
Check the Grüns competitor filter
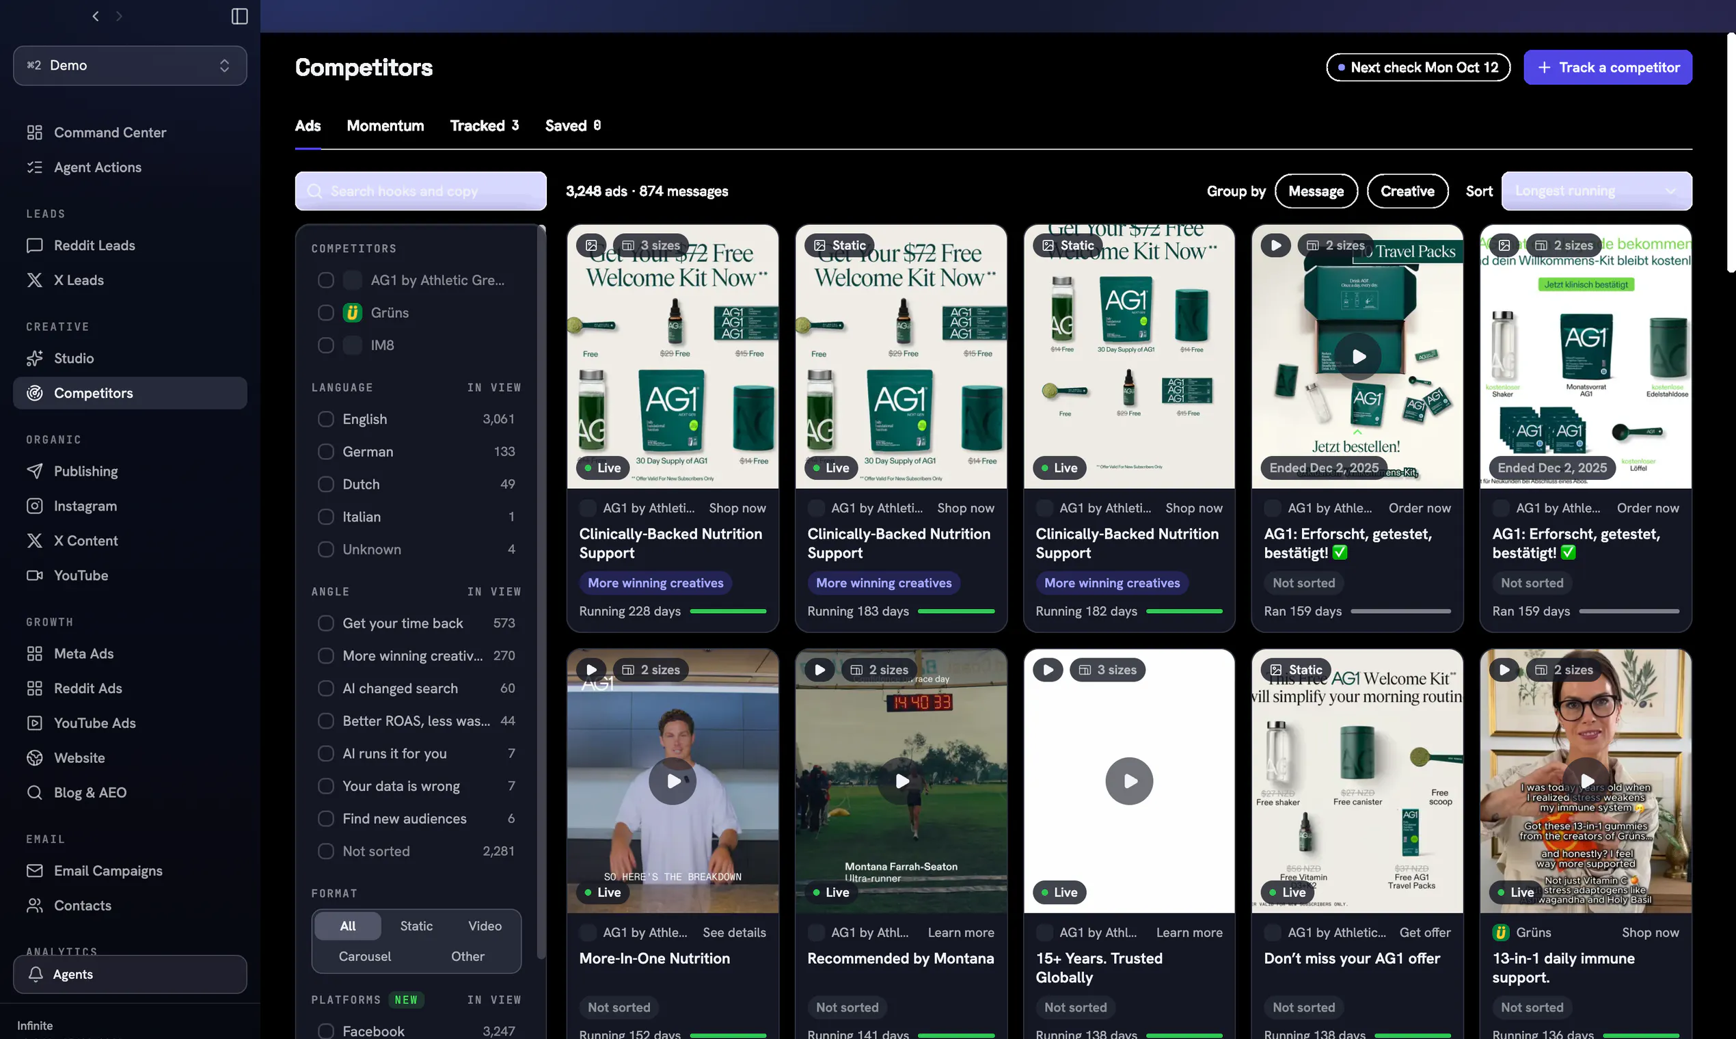point(325,313)
